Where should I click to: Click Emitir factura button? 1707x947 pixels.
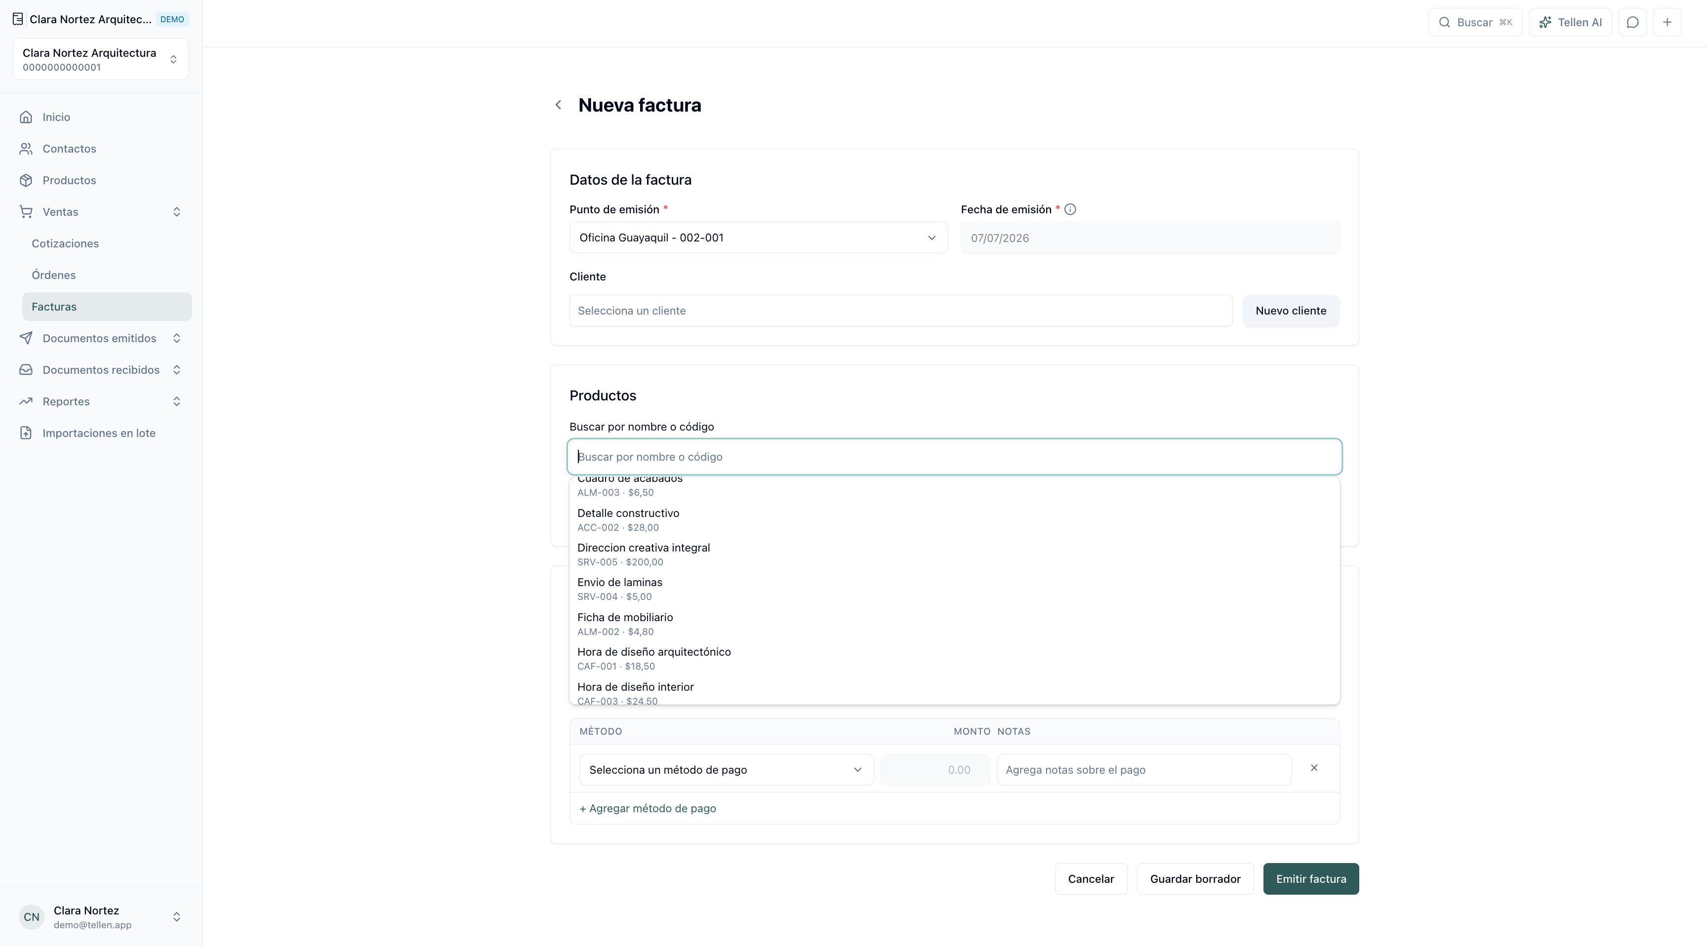pos(1311,879)
